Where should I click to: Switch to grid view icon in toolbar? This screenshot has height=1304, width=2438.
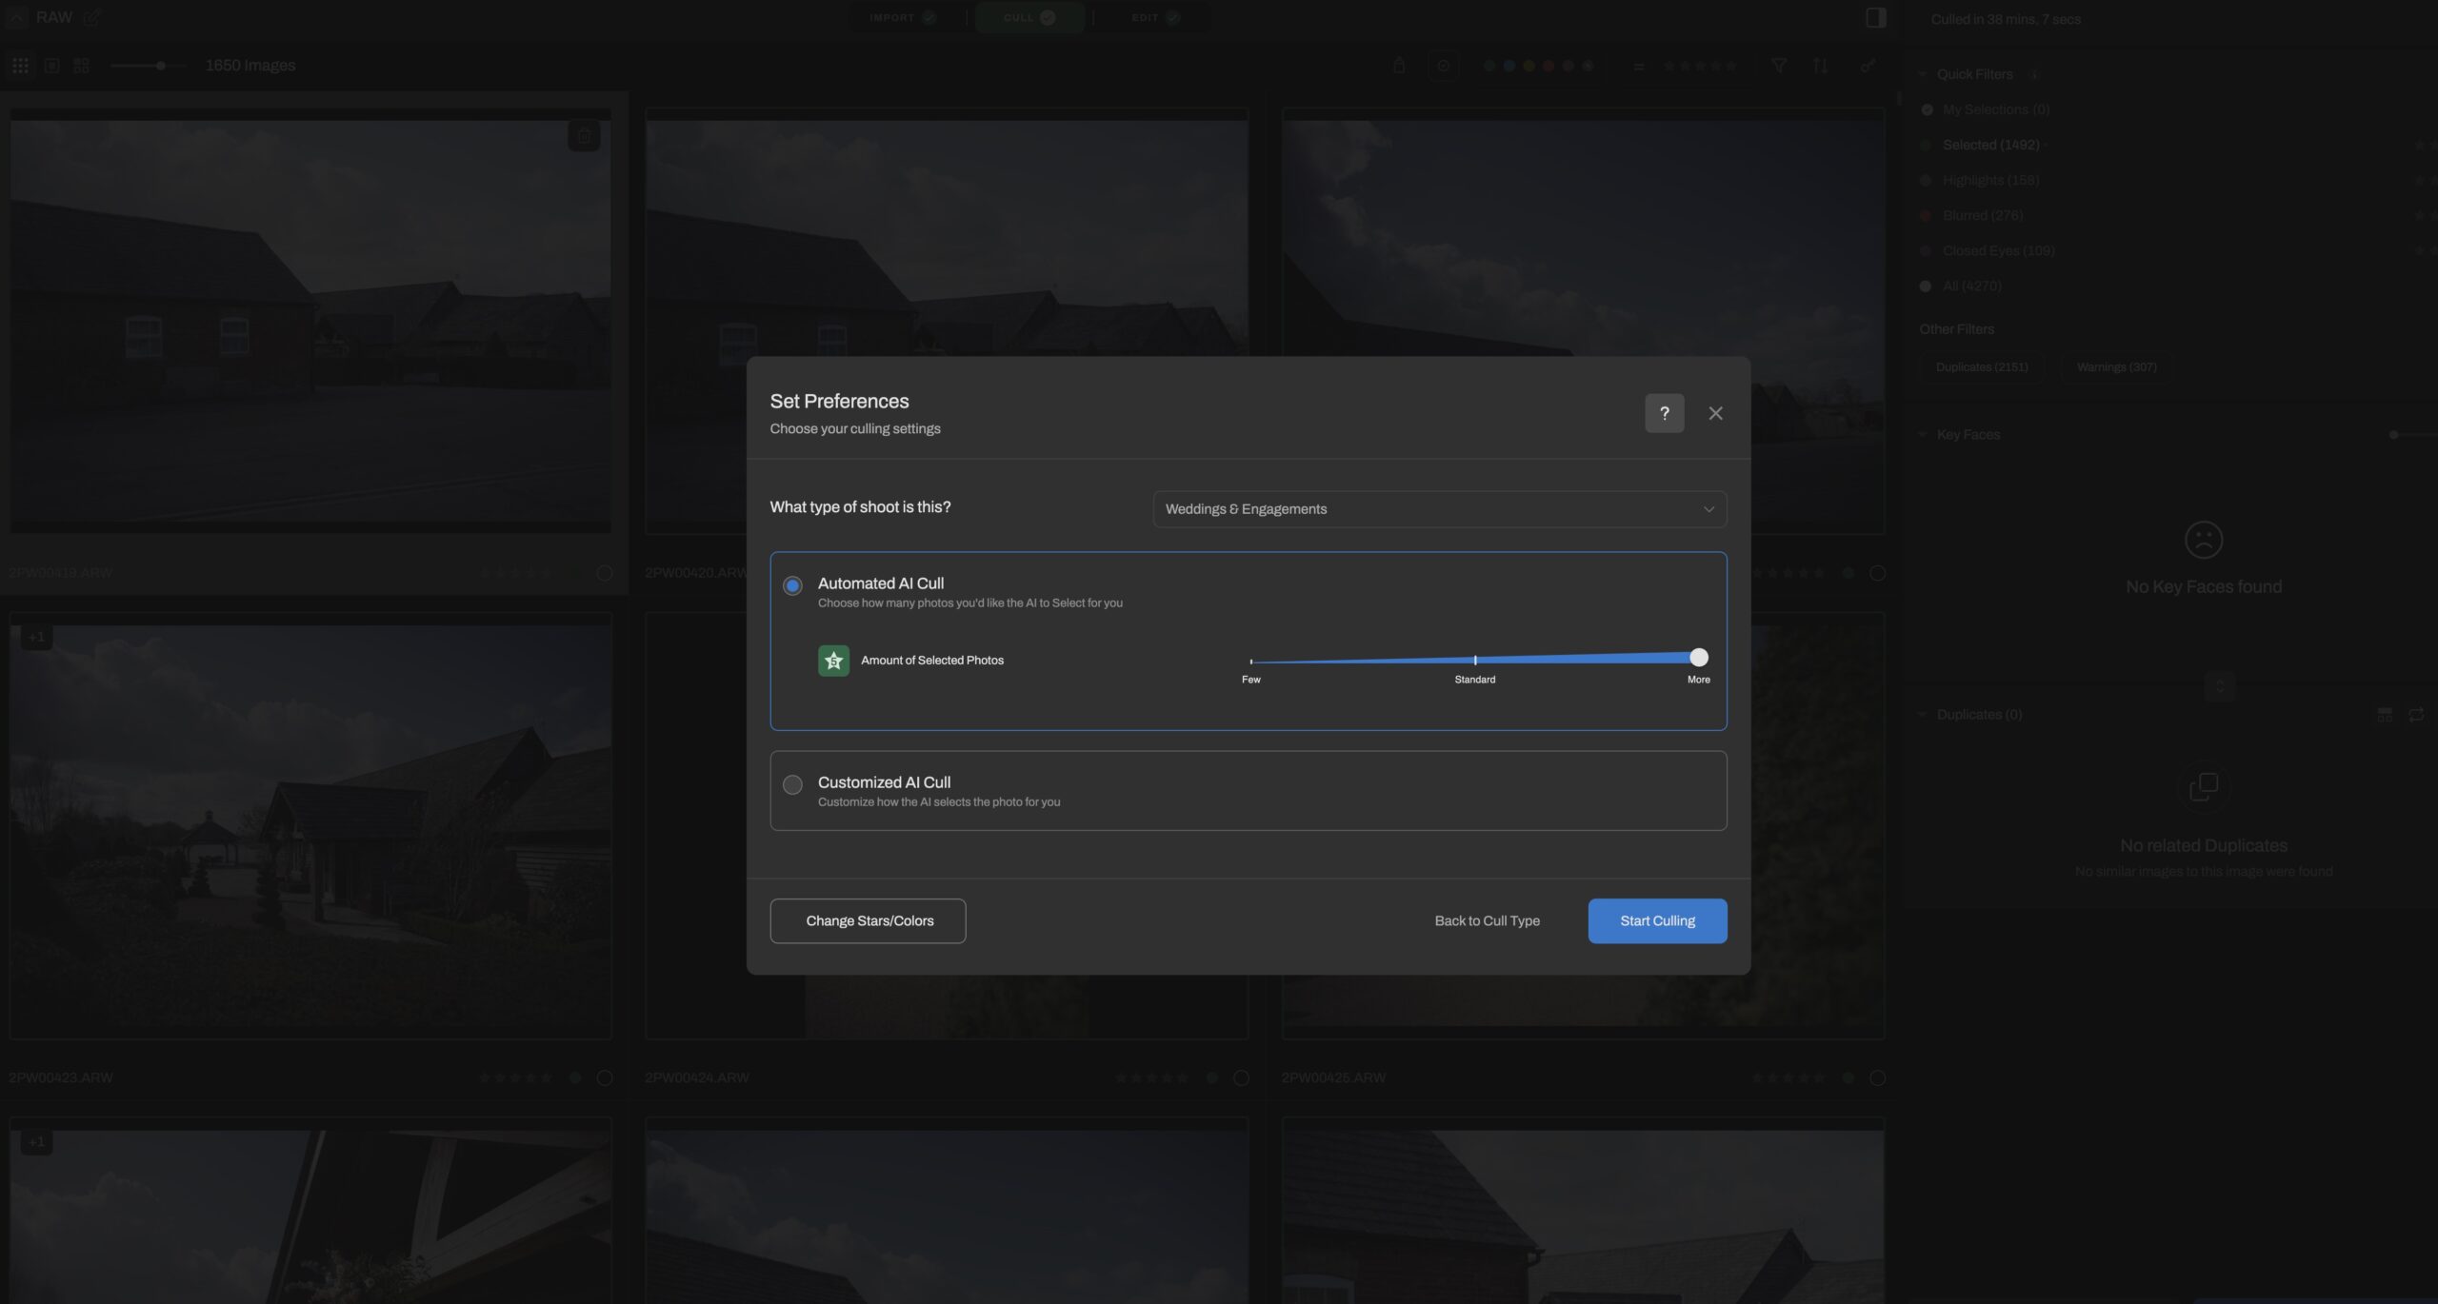20,66
